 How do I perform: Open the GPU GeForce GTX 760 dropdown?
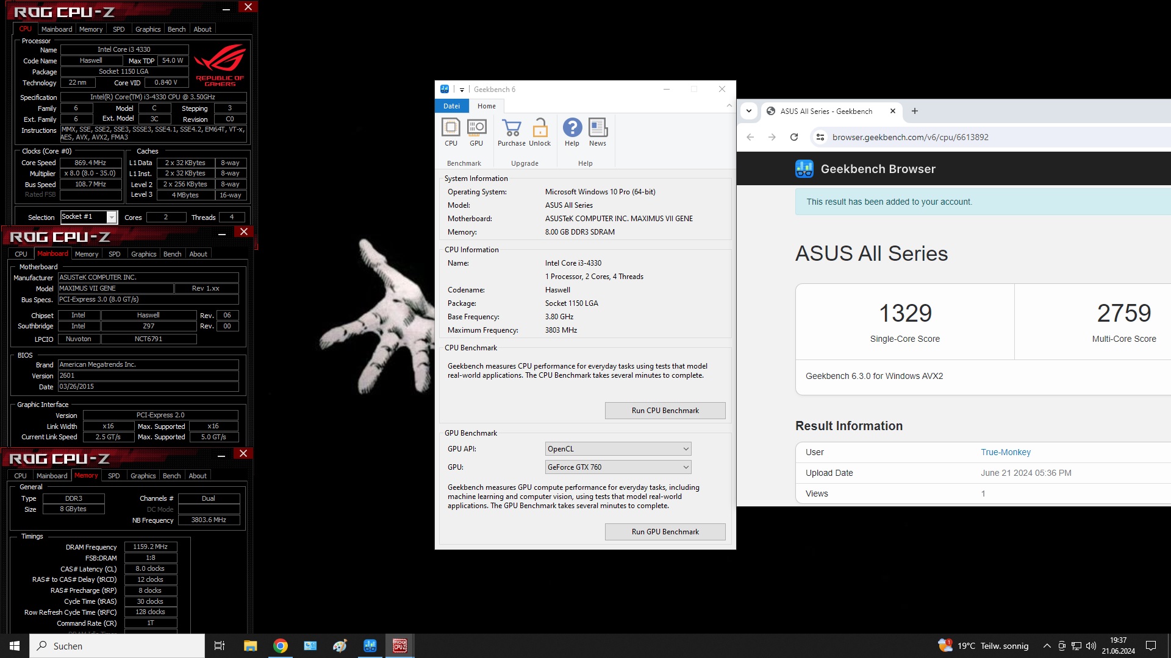point(618,467)
